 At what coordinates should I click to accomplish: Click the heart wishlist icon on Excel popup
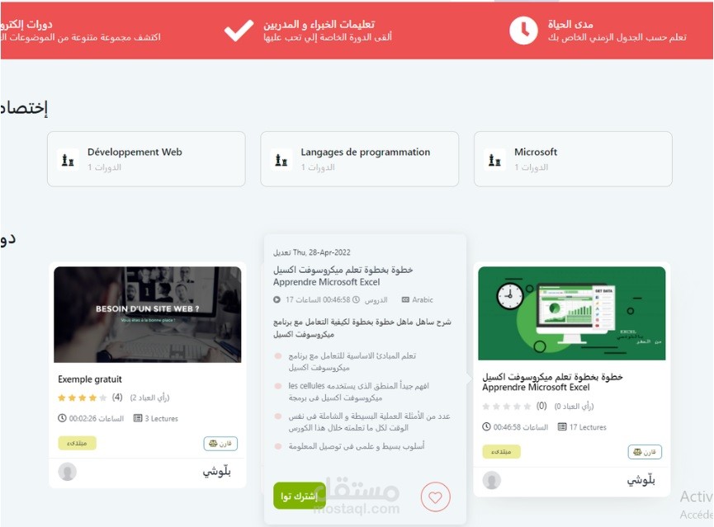point(435,497)
